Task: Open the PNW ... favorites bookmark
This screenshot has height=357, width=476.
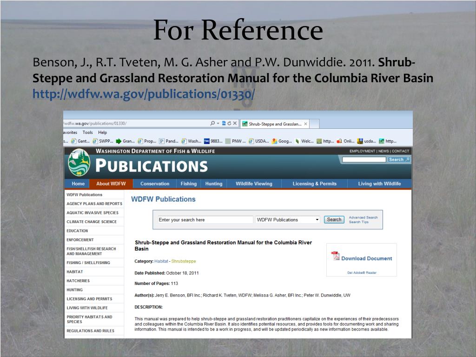Action: (236, 141)
